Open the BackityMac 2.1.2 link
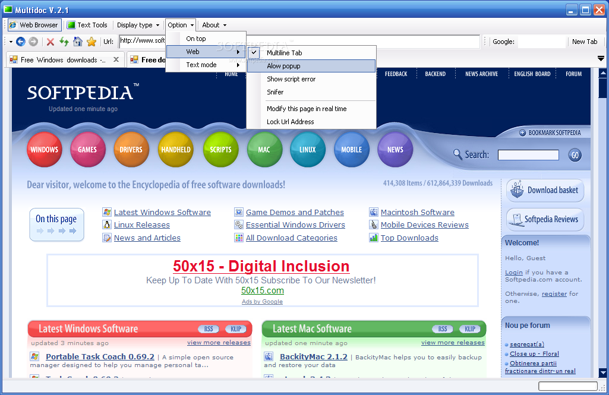The image size is (609, 395). (x=314, y=356)
